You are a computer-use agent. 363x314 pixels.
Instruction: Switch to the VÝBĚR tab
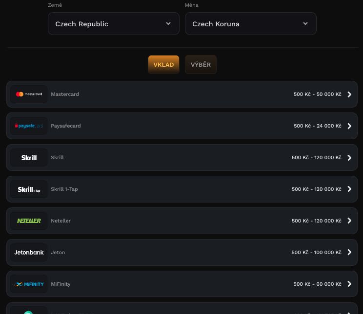tap(201, 65)
